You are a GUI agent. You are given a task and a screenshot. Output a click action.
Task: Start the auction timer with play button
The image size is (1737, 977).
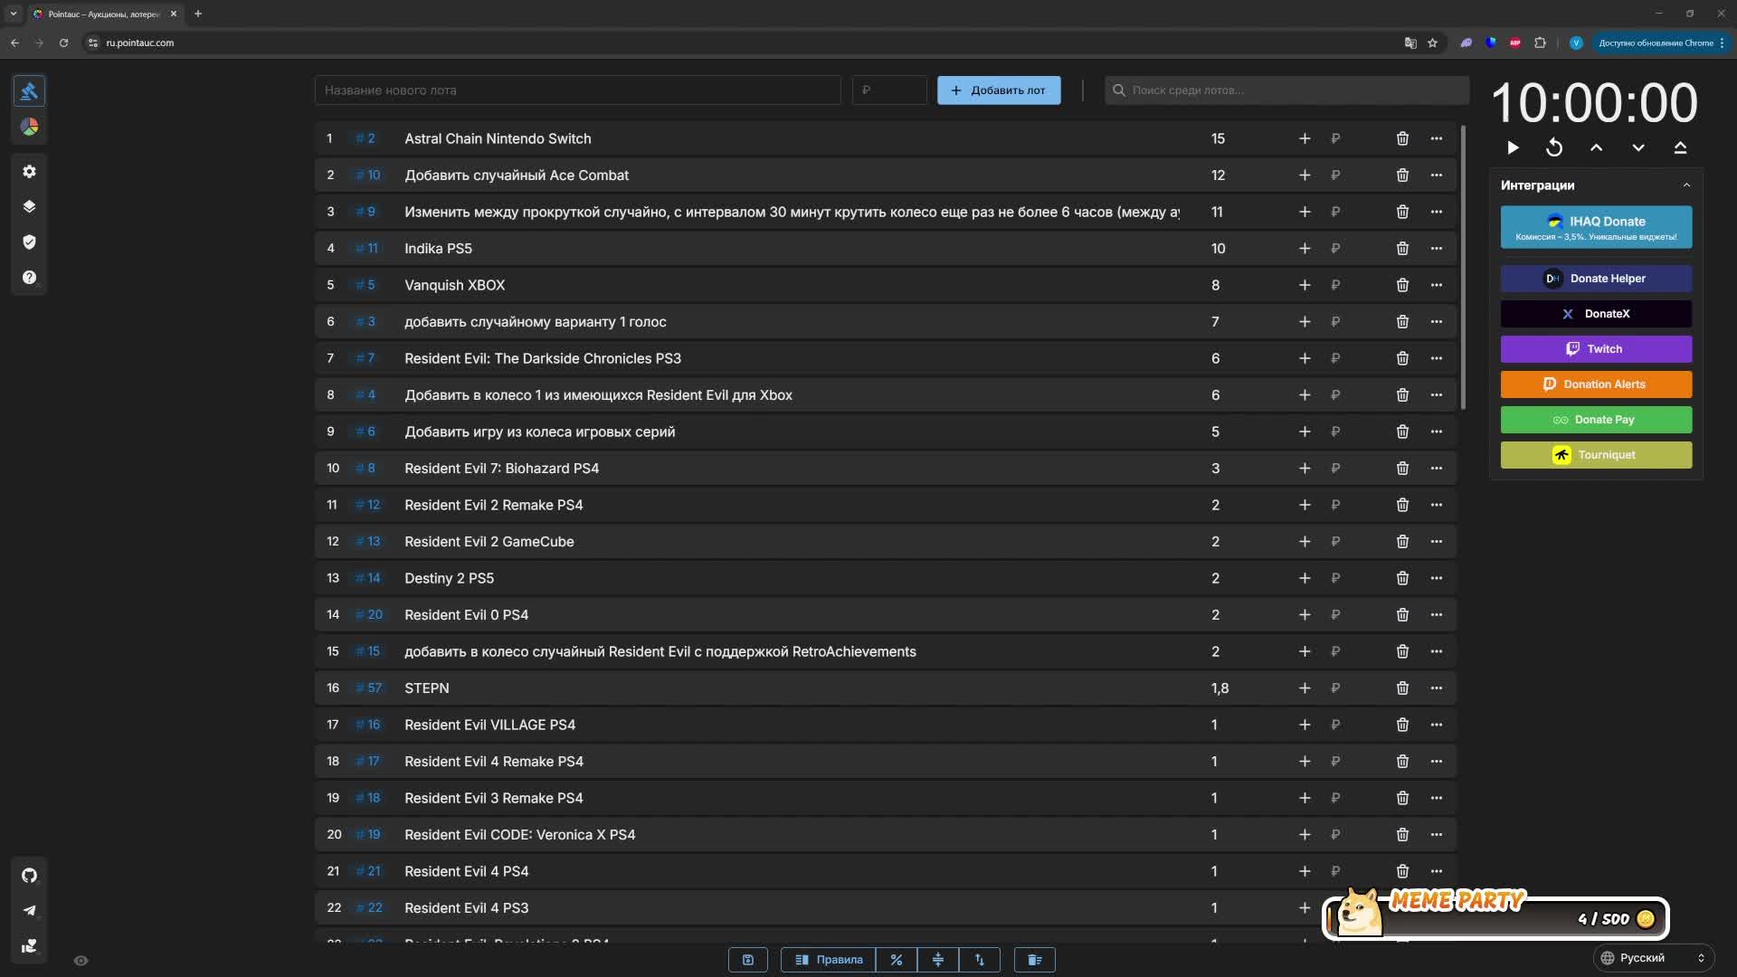[x=1513, y=147]
